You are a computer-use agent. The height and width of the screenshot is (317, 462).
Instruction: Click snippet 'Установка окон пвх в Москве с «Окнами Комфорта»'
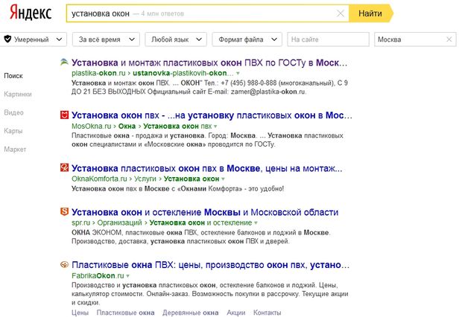pos(177,188)
